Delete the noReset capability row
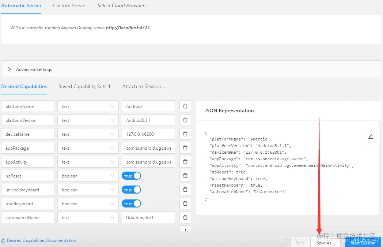This screenshot has width=383, height=247. pos(185,176)
